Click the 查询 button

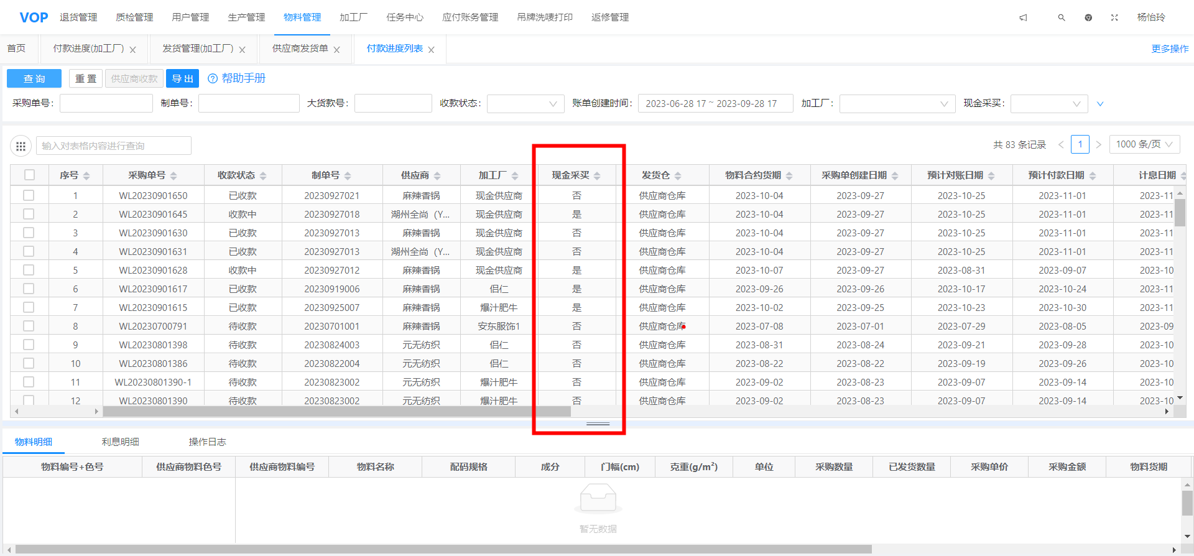click(x=34, y=78)
